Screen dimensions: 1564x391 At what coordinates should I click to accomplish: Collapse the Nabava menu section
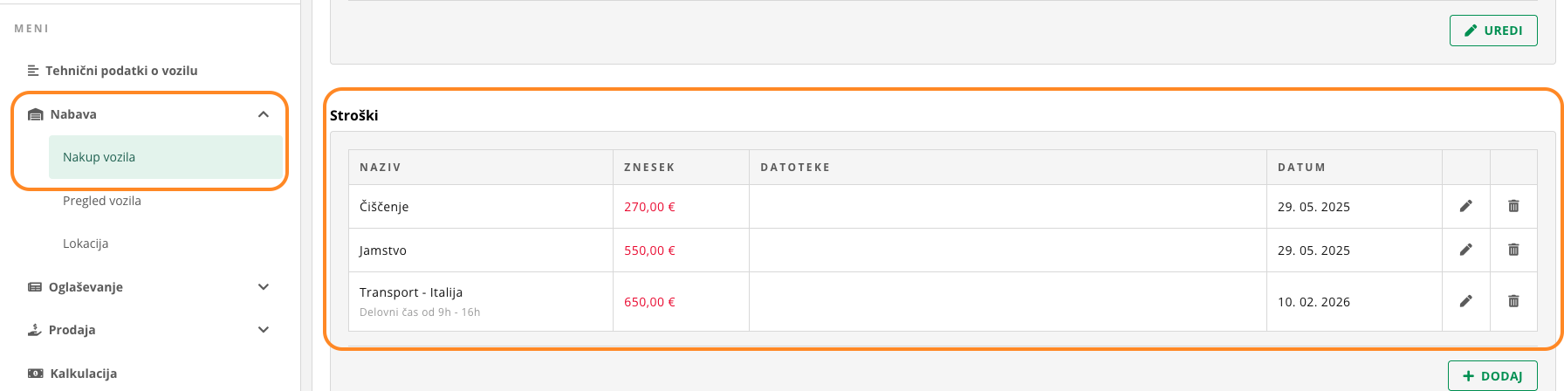264,114
